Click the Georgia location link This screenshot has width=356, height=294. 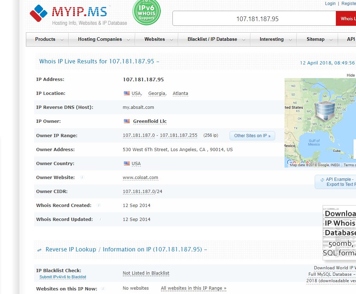point(157,93)
